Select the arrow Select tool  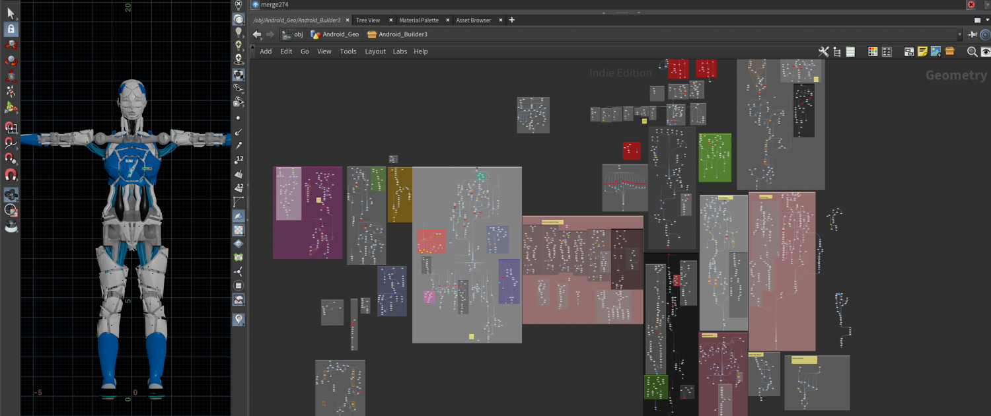click(11, 13)
